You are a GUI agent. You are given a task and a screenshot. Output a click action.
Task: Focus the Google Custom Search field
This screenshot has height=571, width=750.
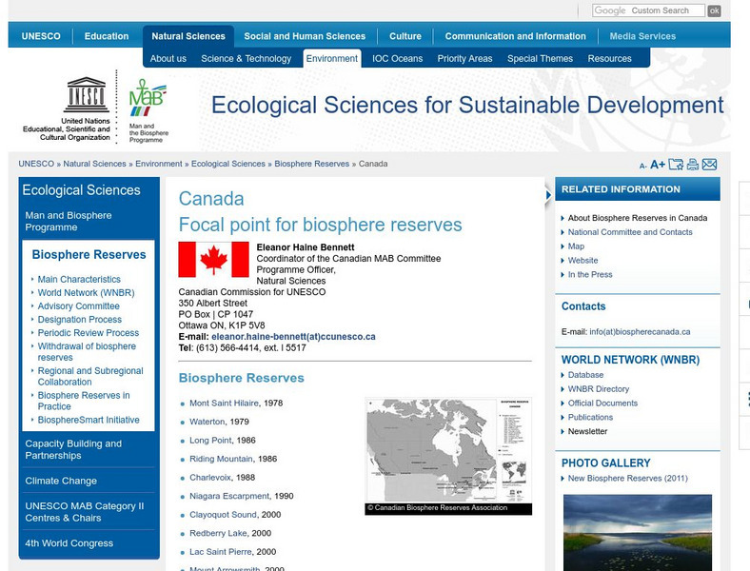(648, 10)
